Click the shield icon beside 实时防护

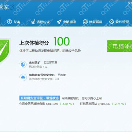23,65
